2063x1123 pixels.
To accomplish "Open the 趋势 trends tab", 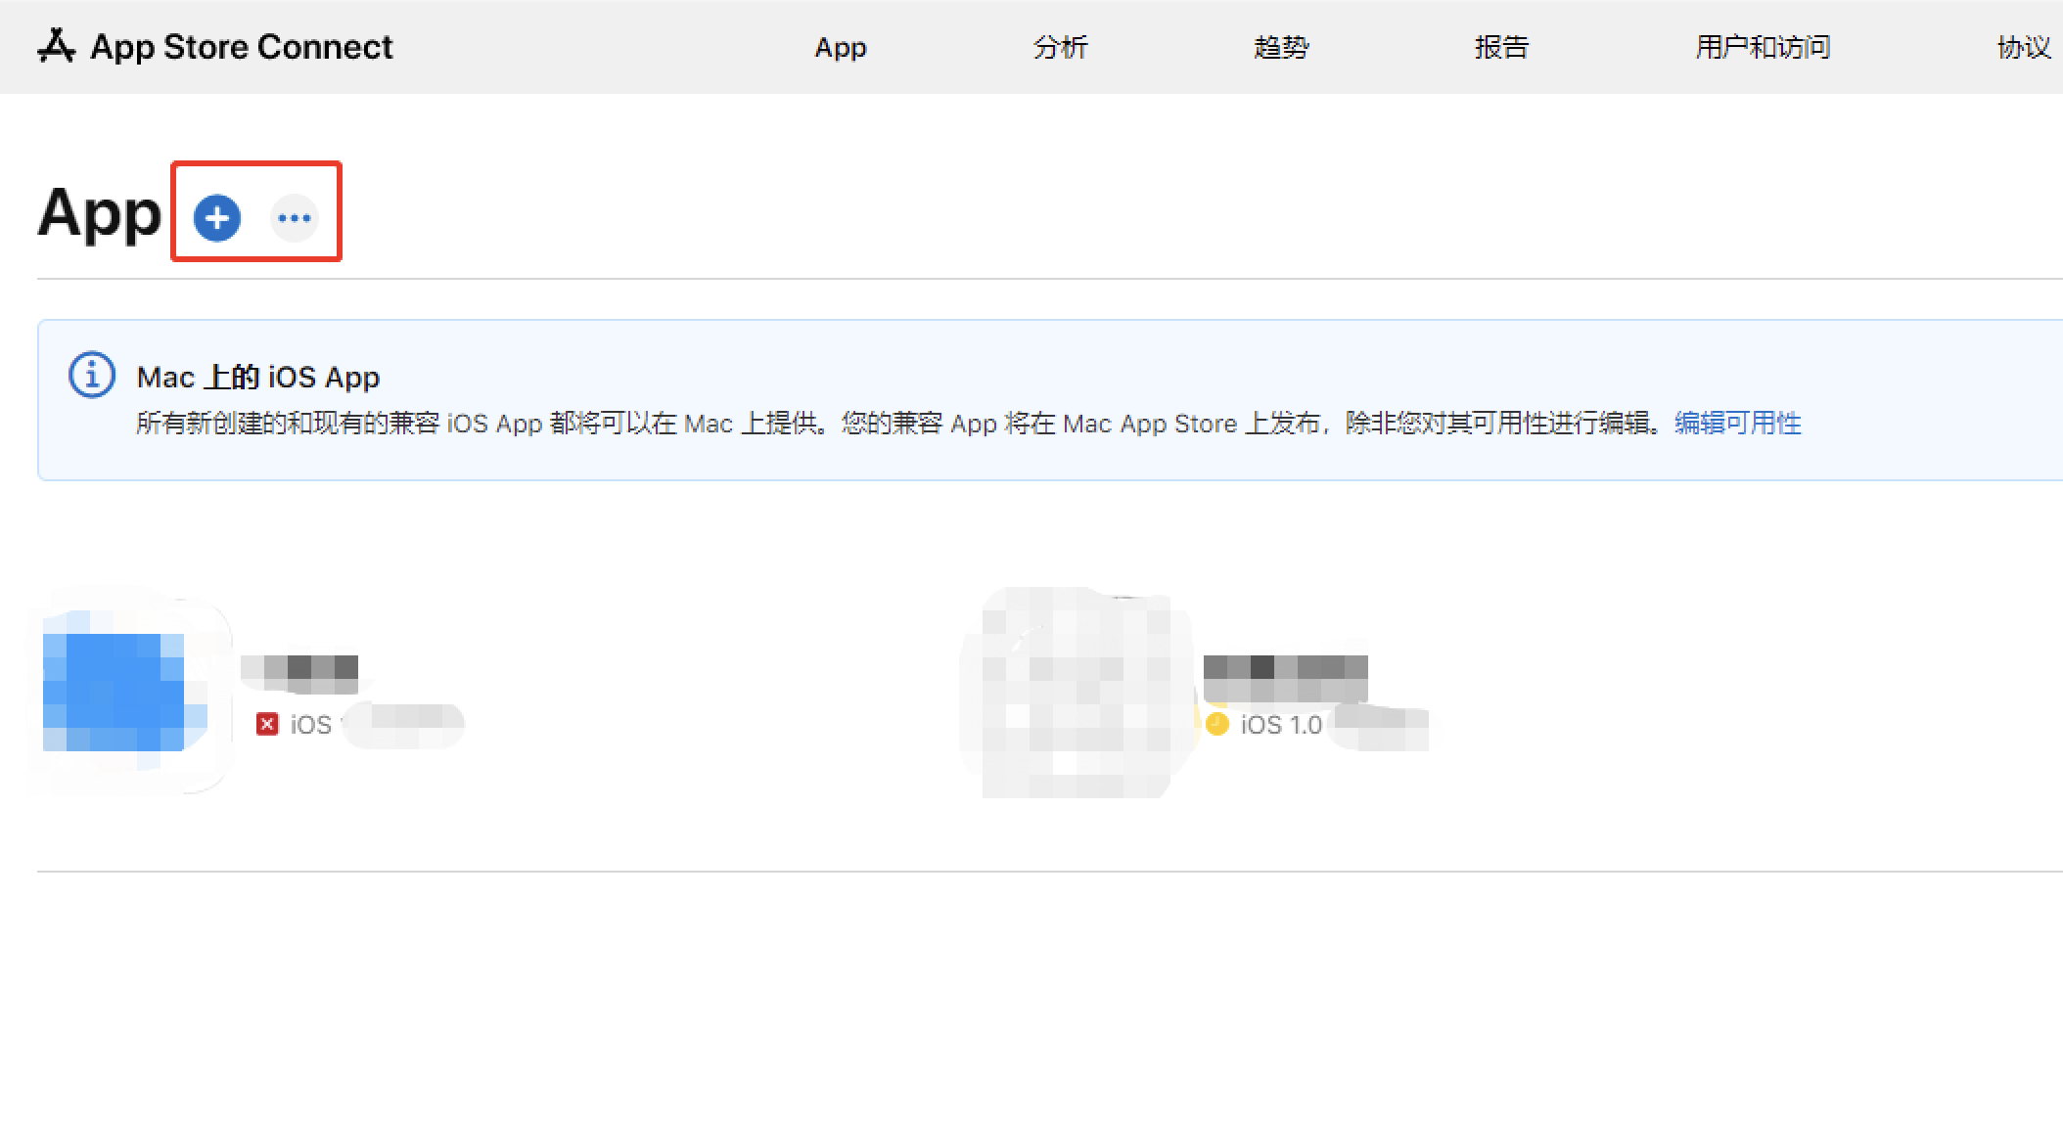I will pyautogui.click(x=1281, y=47).
